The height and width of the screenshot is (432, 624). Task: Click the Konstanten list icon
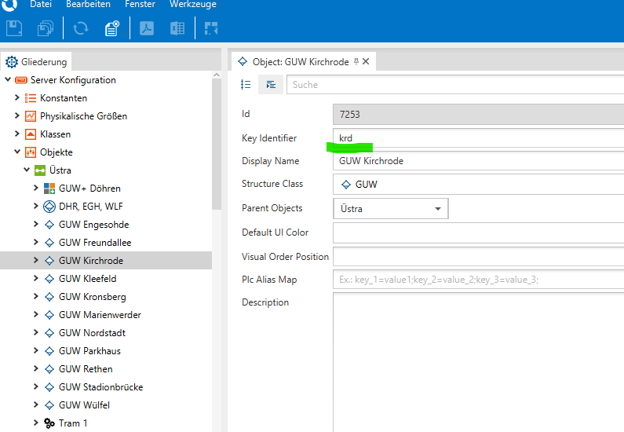31,98
